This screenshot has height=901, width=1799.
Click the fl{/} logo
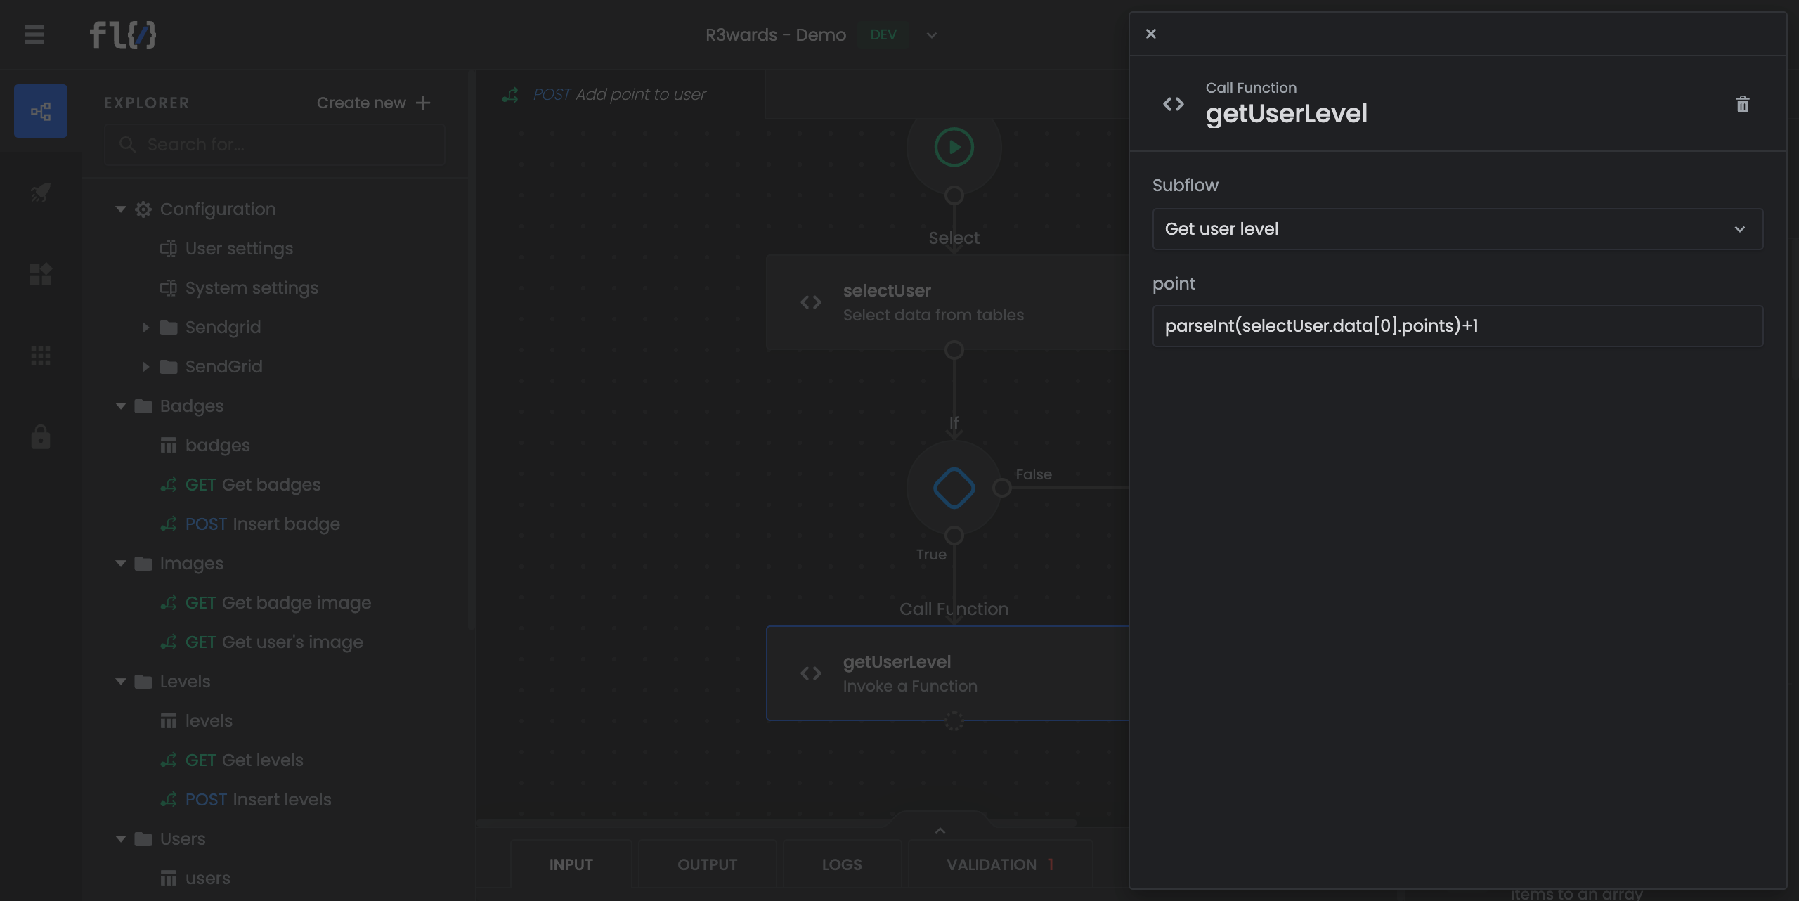[x=123, y=34]
